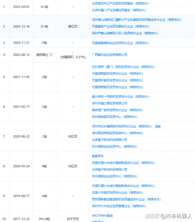
Task: Open 苏州源明创业投资中心 in 2020-03-24 row
Action: coord(114,176)
